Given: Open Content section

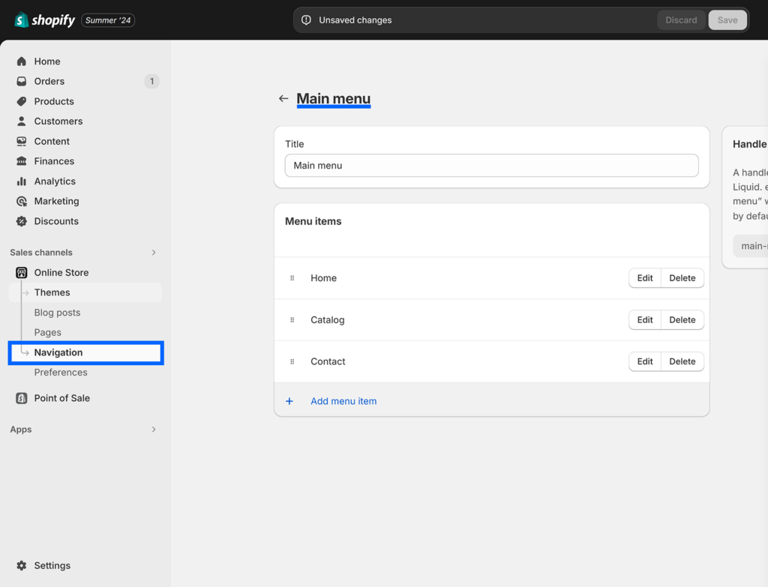Looking at the screenshot, I should click(x=52, y=141).
